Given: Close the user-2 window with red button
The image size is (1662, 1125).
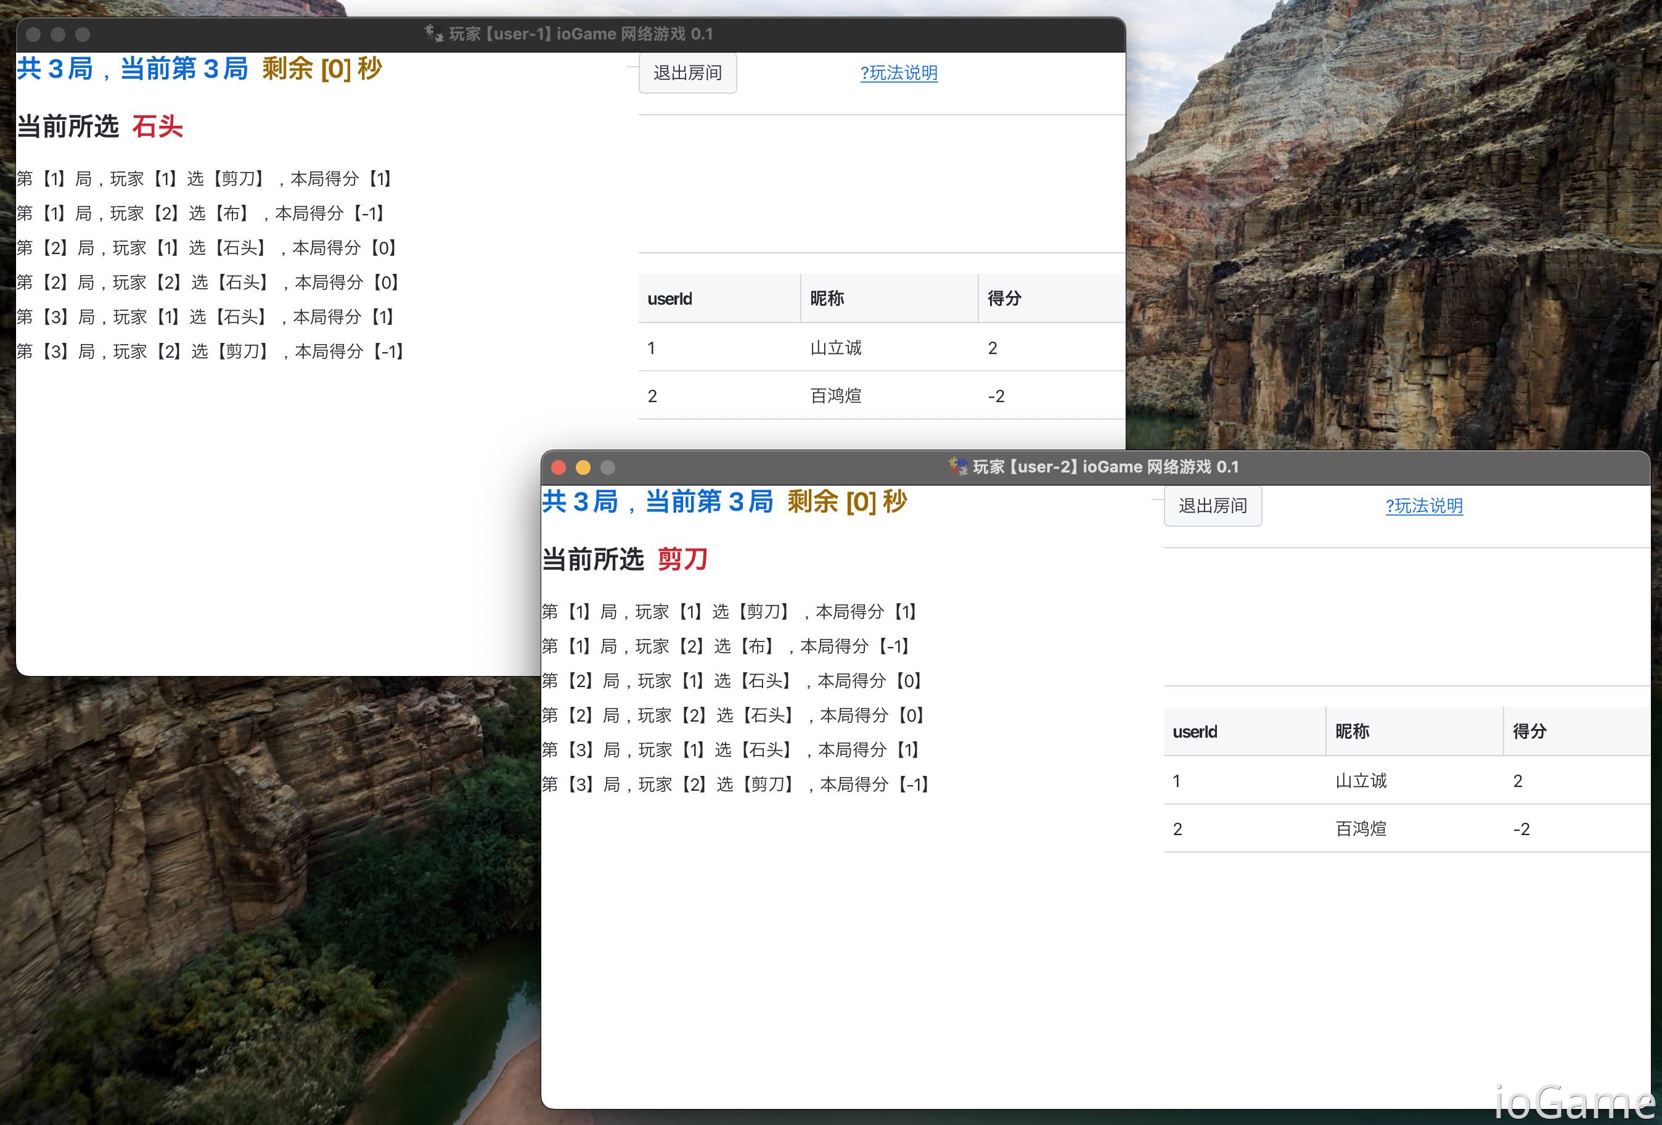Looking at the screenshot, I should point(559,468).
